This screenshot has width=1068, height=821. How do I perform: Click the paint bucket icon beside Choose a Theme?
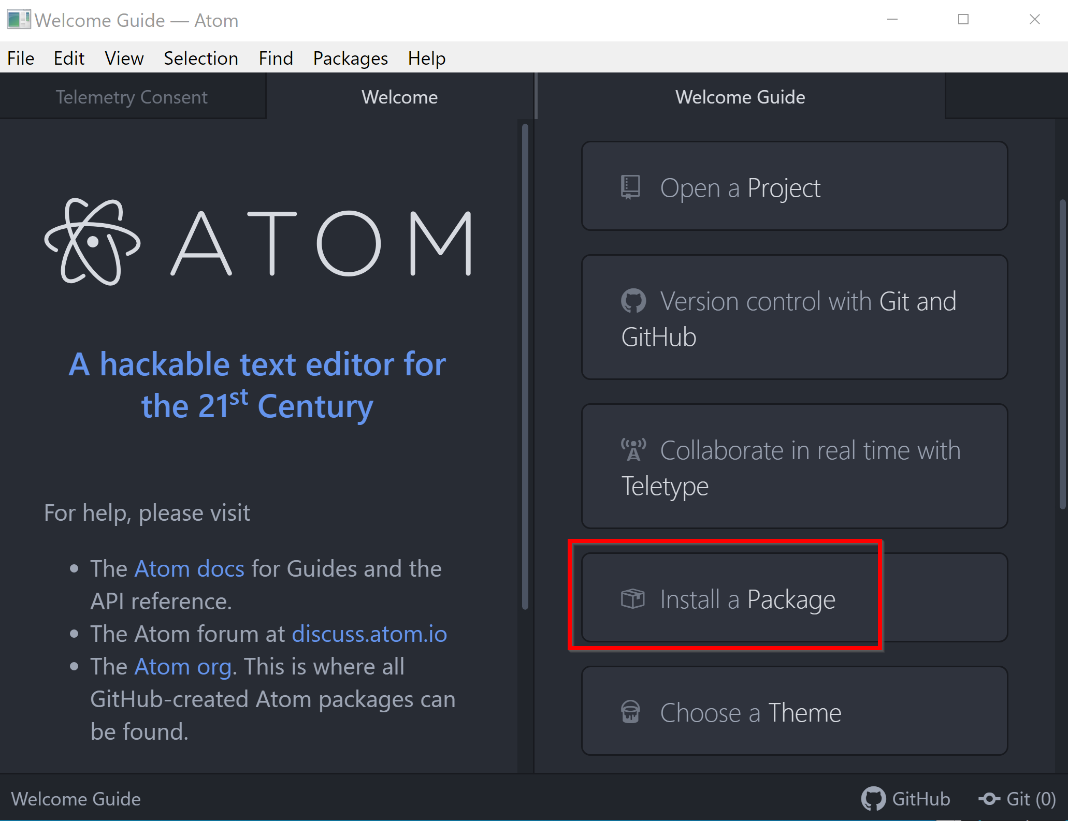click(x=630, y=712)
